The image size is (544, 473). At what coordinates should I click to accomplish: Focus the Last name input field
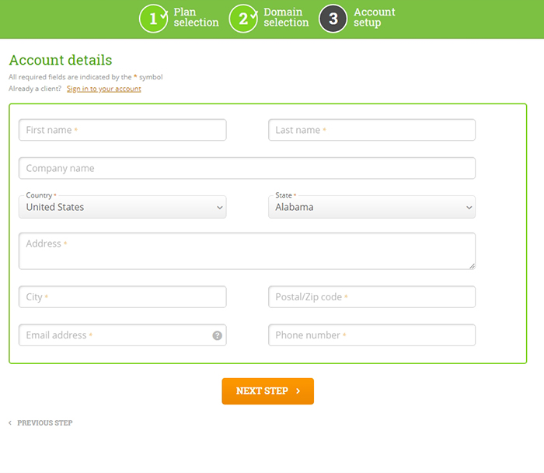[x=371, y=130]
